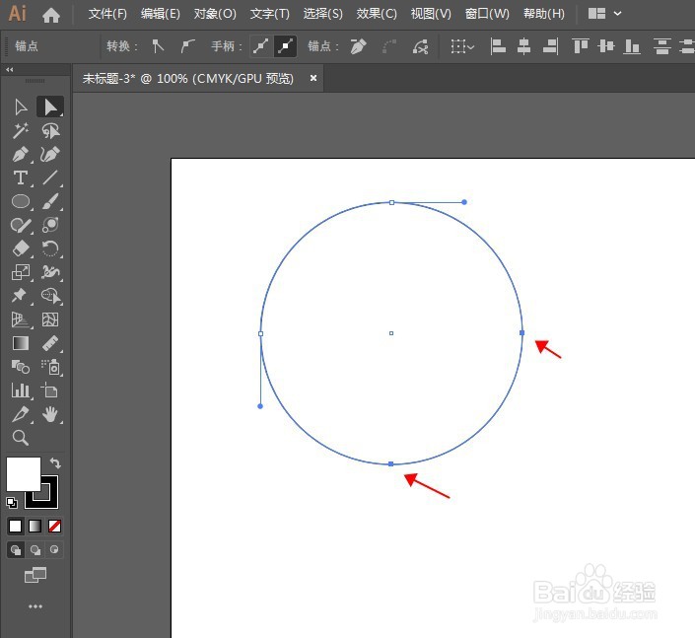Select the Puppet Warp pin tool
The width and height of the screenshot is (695, 638).
click(x=20, y=295)
